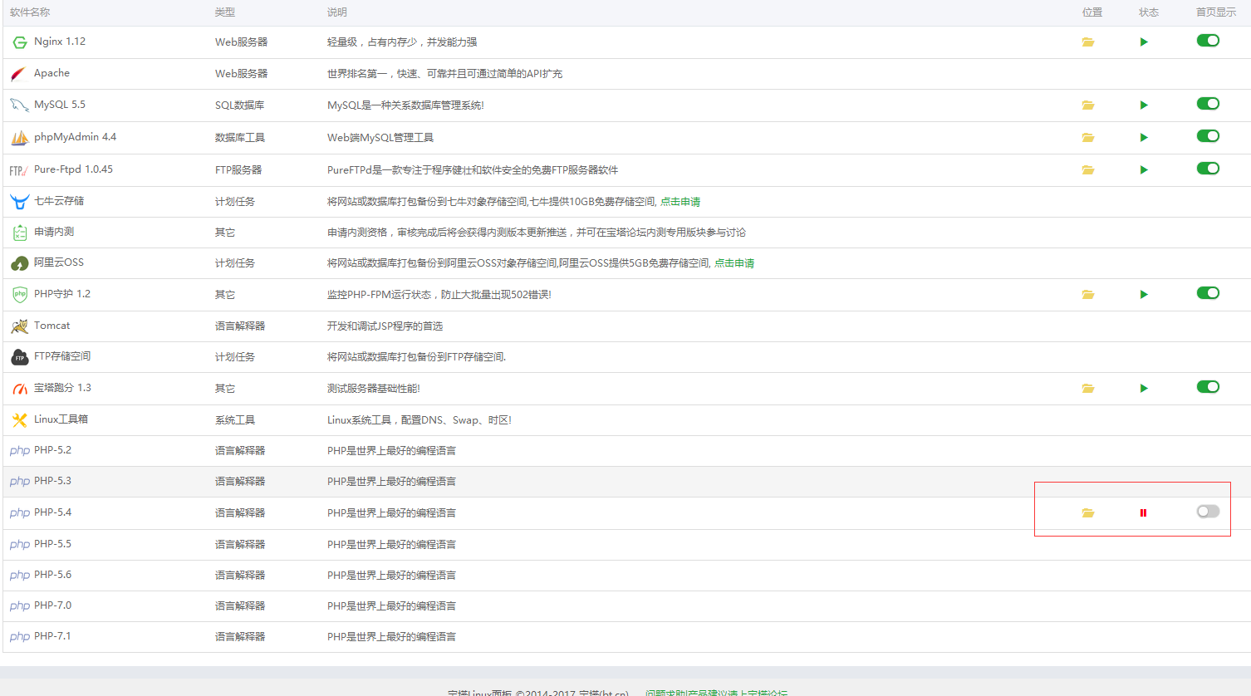Open the PHP-5.4 folder location icon

[1087, 513]
